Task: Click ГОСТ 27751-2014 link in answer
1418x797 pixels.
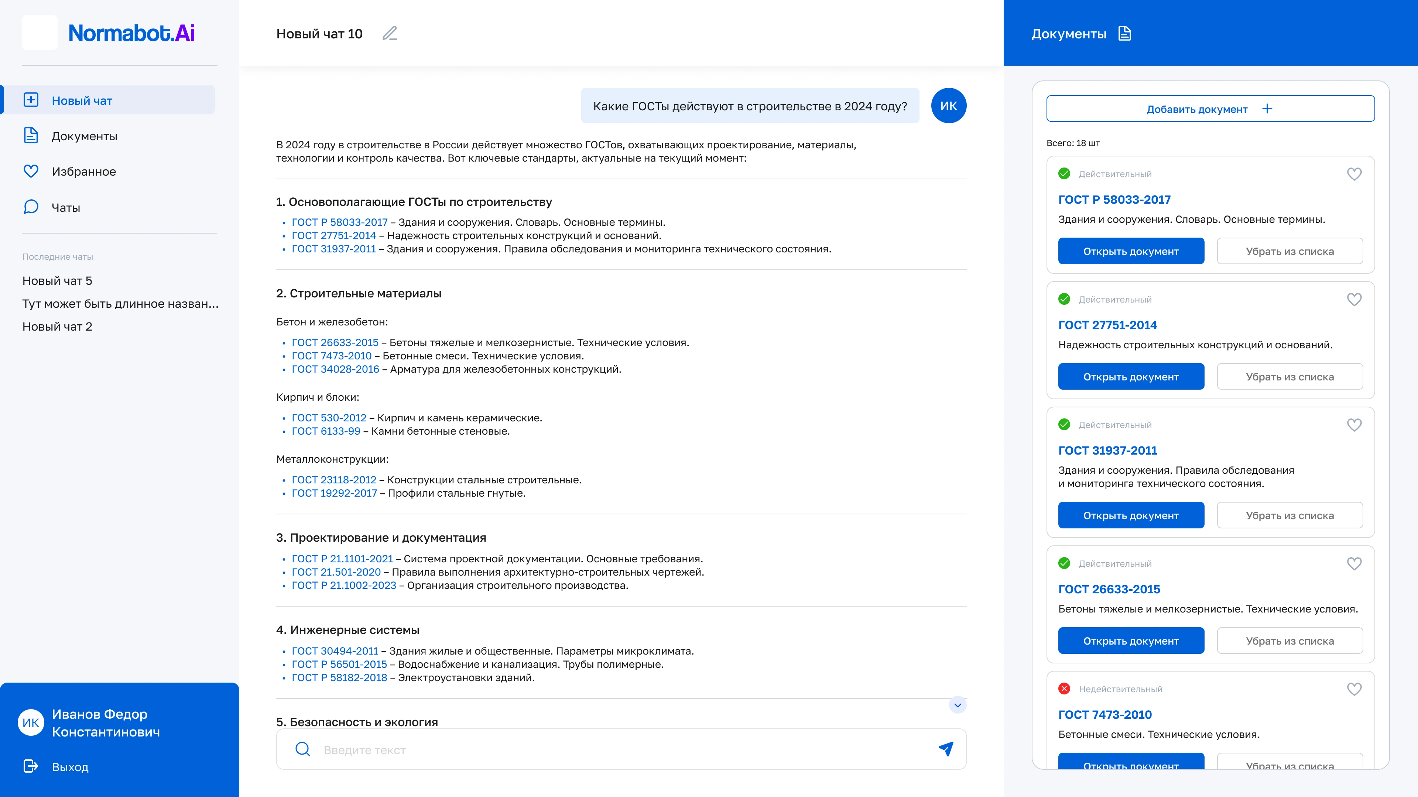Action: point(333,235)
